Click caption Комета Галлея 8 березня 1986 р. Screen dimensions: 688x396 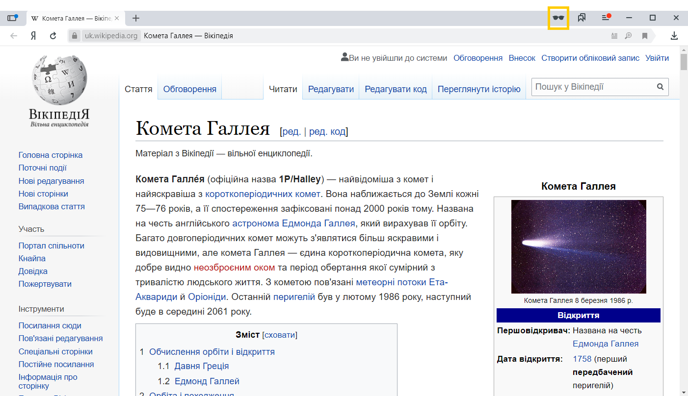pos(579,300)
